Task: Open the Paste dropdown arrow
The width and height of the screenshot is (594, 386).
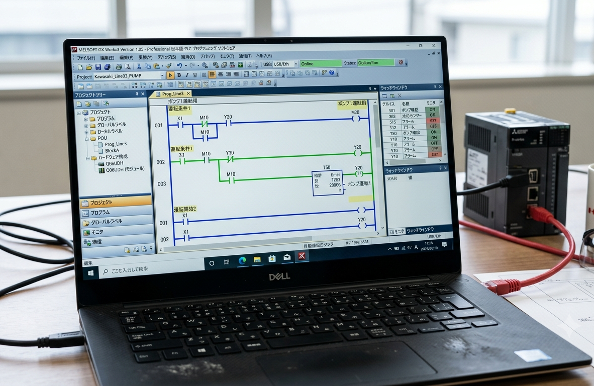Action: coord(162,66)
